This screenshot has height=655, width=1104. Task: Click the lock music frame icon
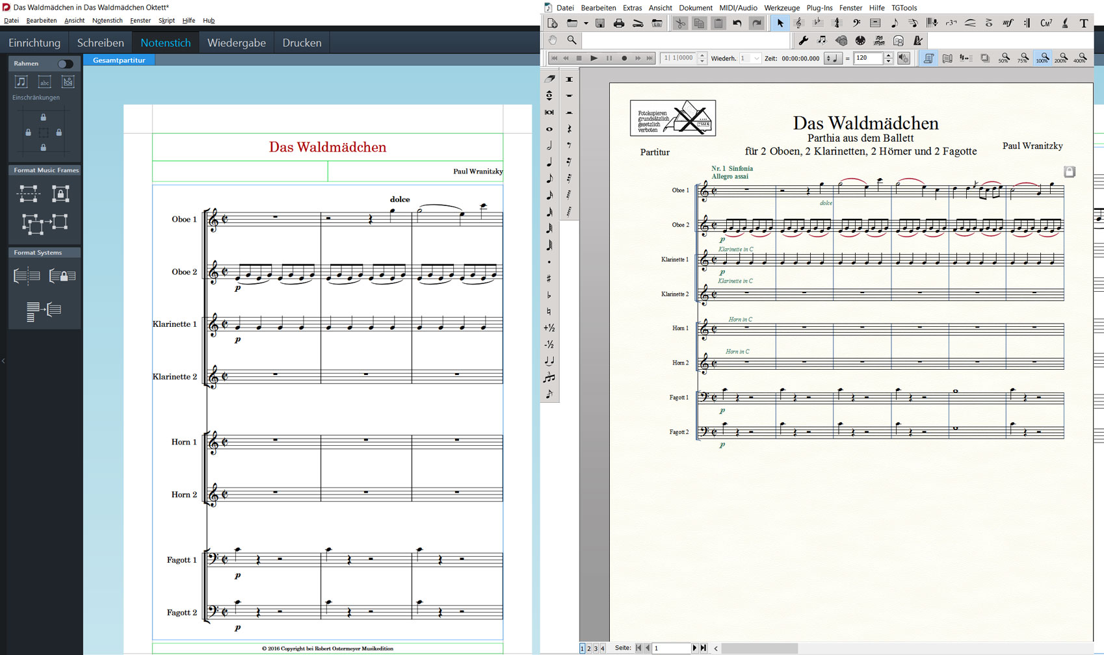60,193
